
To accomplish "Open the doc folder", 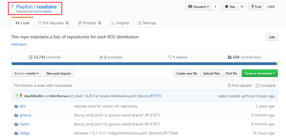I will click(x=23, y=106).
